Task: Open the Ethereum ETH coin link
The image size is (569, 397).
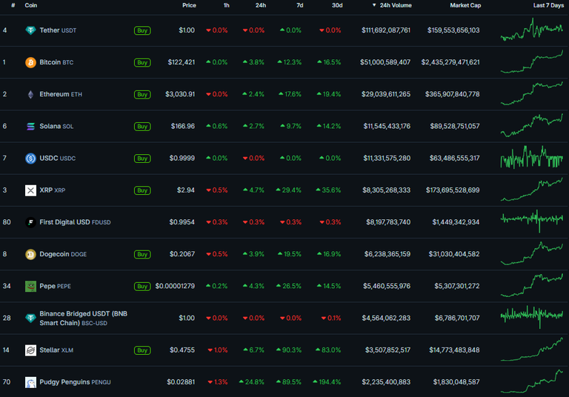Action: pos(61,94)
